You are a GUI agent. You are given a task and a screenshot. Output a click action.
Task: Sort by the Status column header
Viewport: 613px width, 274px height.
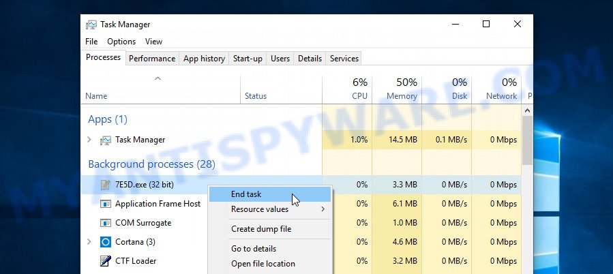pos(281,90)
